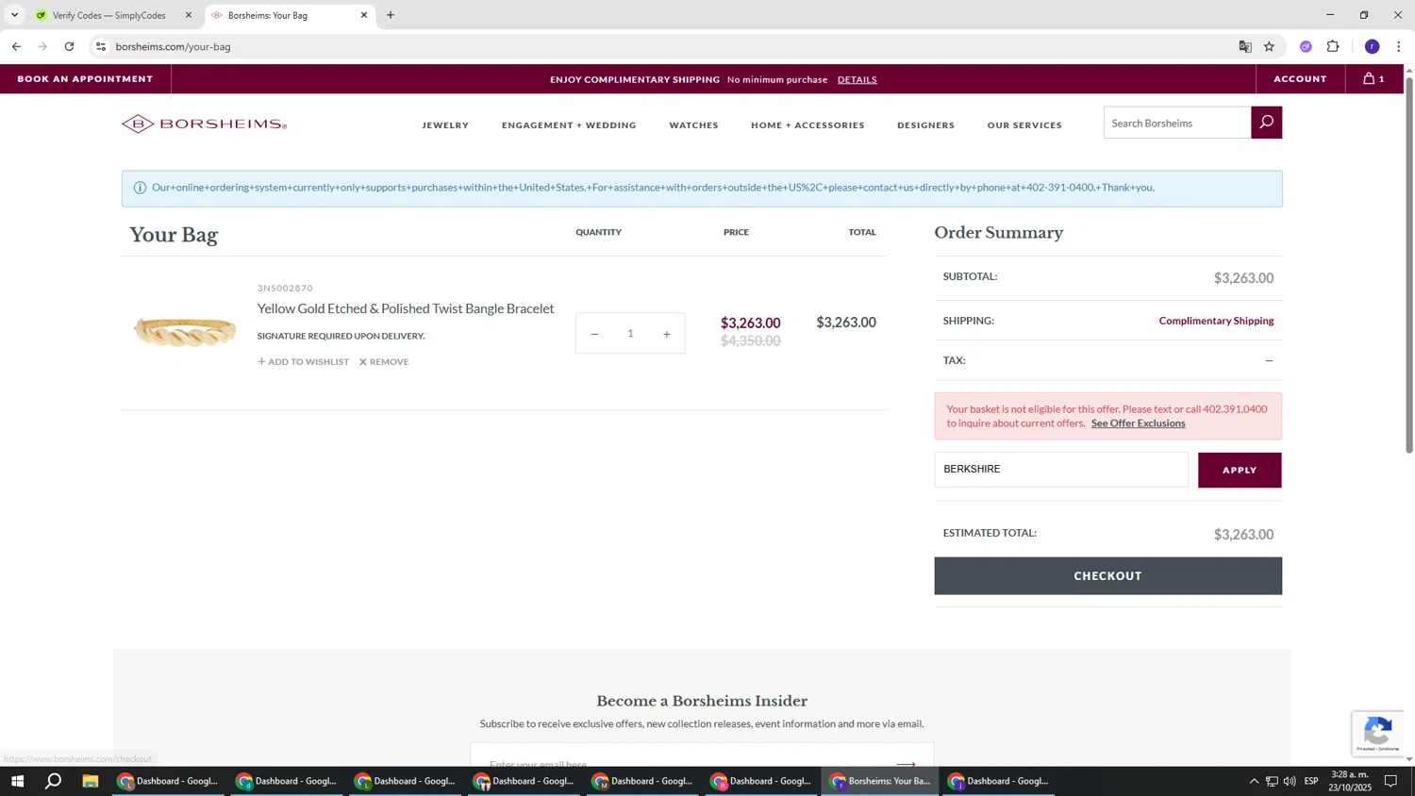Increase bracelet quantity with plus button
This screenshot has height=796, width=1415.
666,334
